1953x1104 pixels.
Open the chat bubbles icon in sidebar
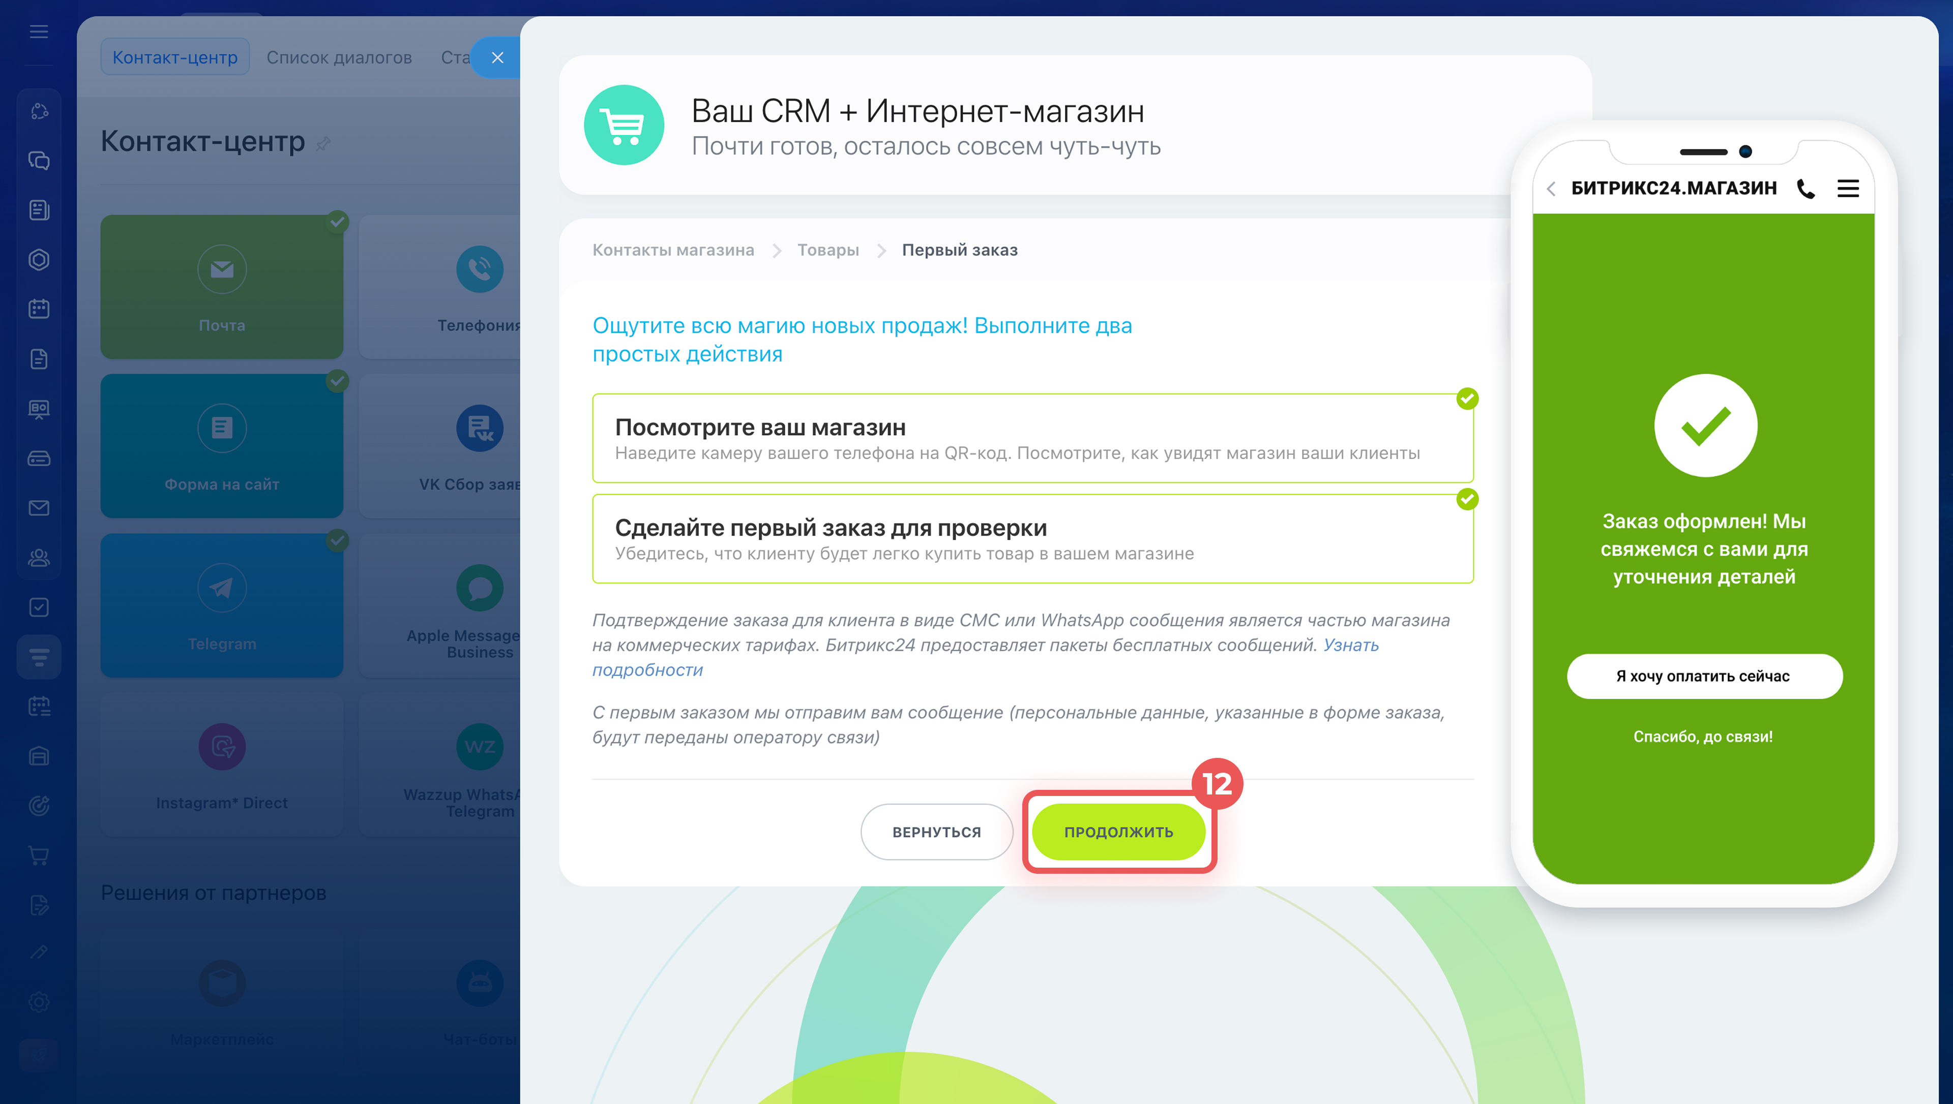39,161
